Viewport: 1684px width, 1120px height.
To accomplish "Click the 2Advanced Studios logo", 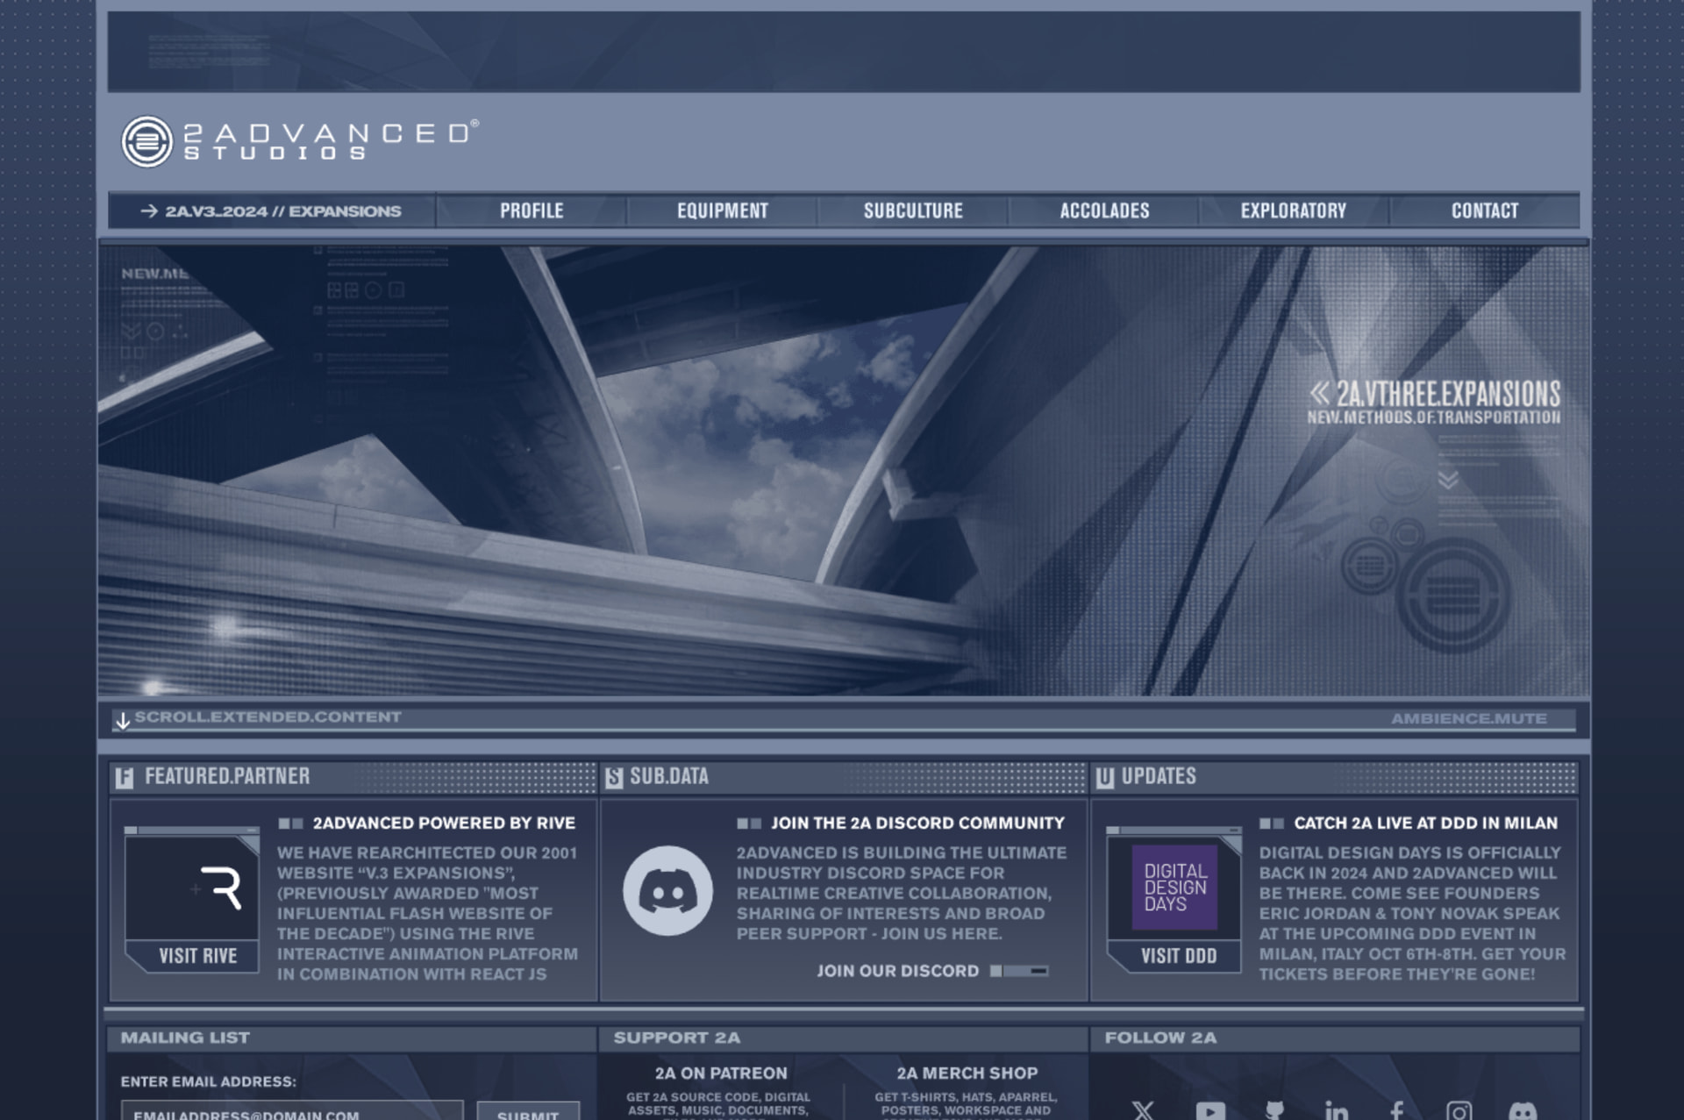I will click(x=298, y=141).
